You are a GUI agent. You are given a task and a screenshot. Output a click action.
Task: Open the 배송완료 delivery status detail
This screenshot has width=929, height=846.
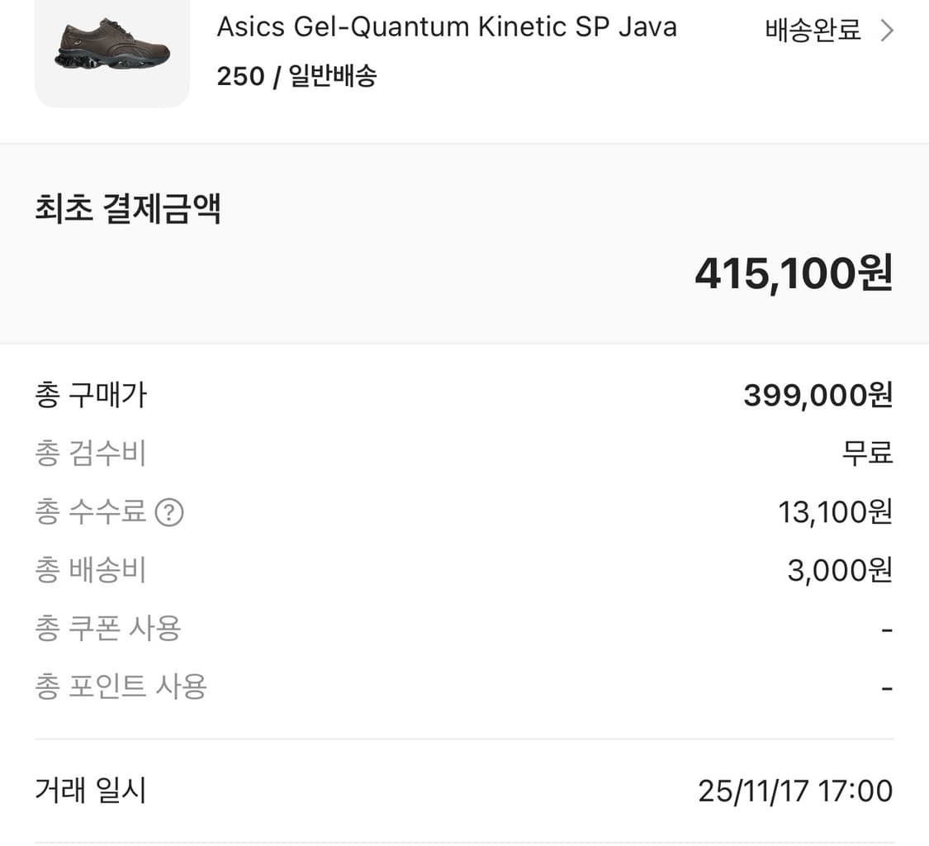[x=810, y=29]
